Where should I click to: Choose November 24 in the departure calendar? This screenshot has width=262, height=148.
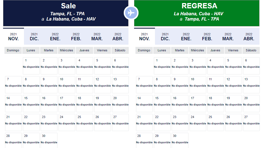click(67, 122)
